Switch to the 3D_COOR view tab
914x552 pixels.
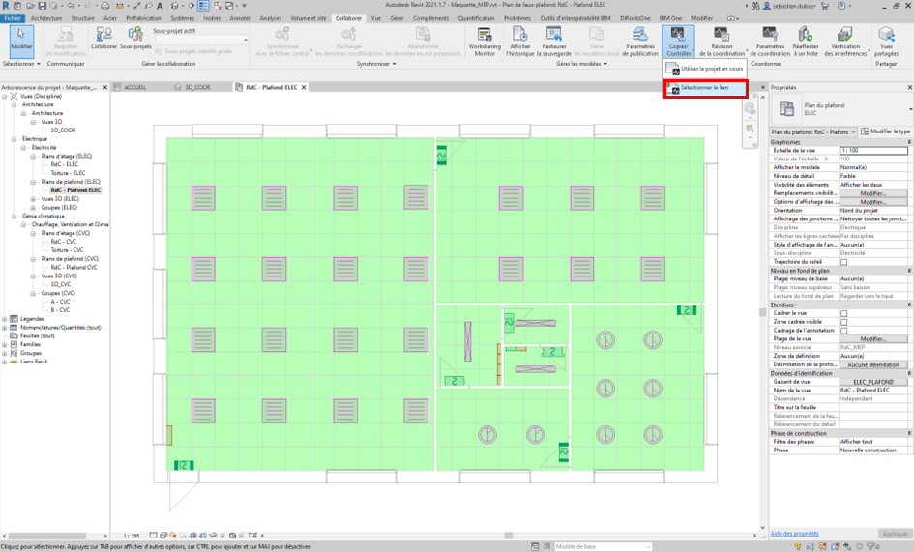[x=197, y=87]
